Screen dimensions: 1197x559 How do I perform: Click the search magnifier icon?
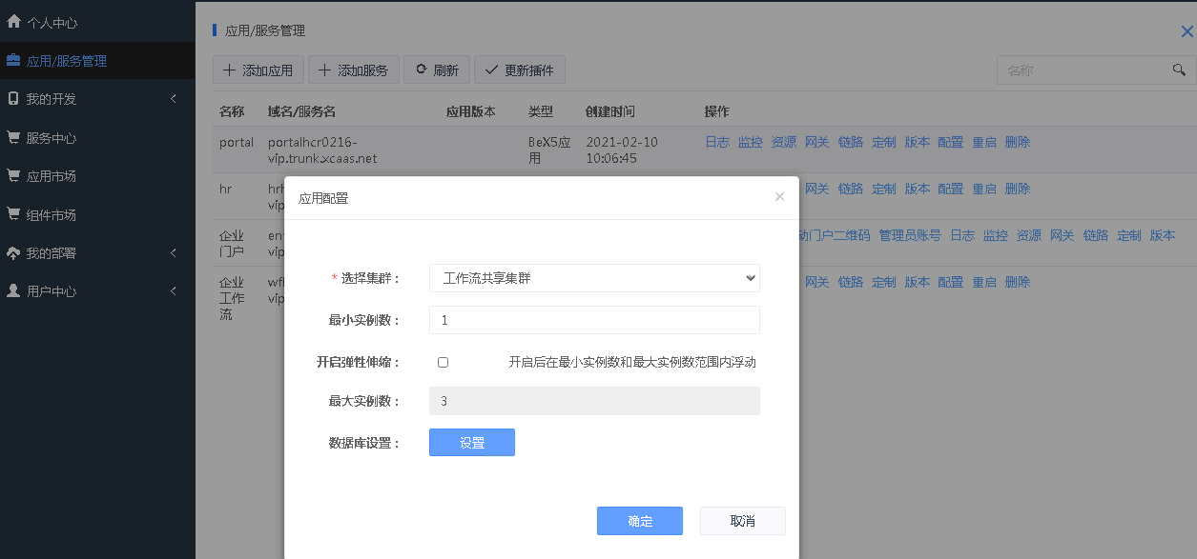(x=1178, y=70)
